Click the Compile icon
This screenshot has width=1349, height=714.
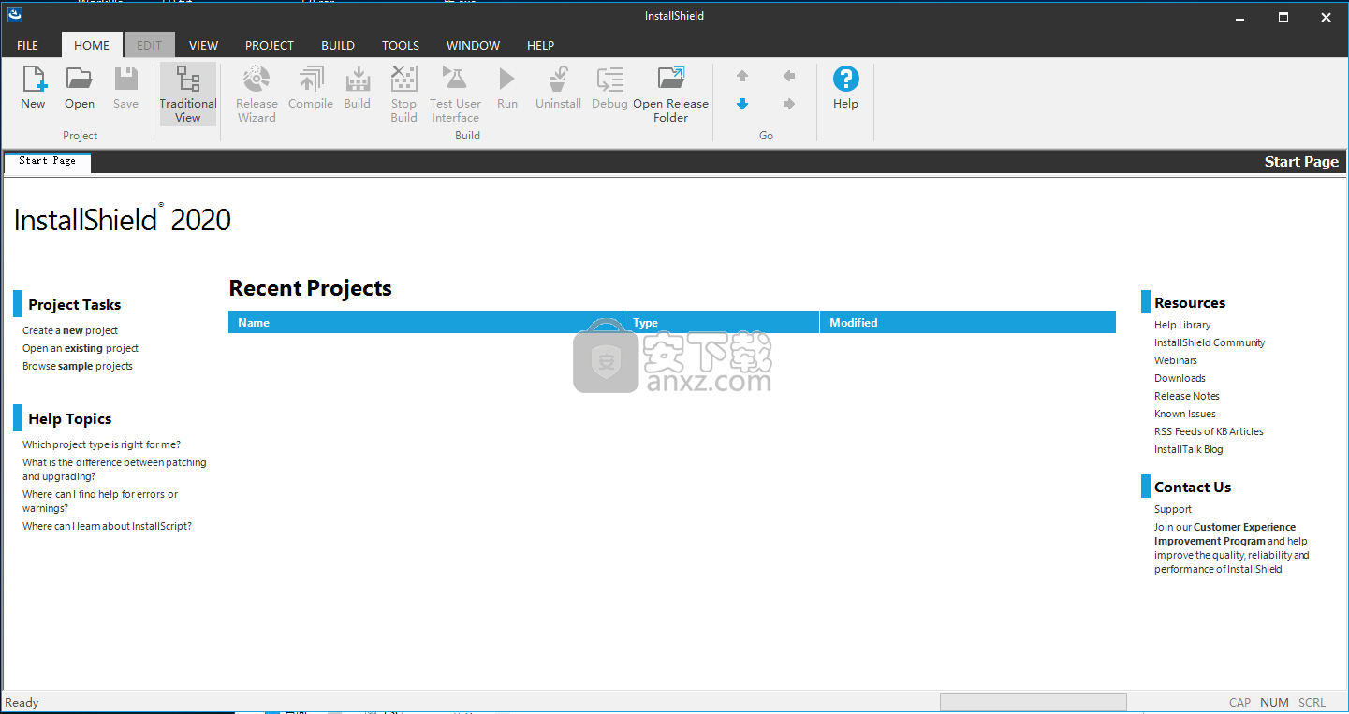click(x=311, y=80)
